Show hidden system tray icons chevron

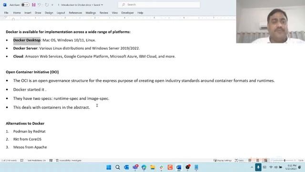tap(252, 167)
